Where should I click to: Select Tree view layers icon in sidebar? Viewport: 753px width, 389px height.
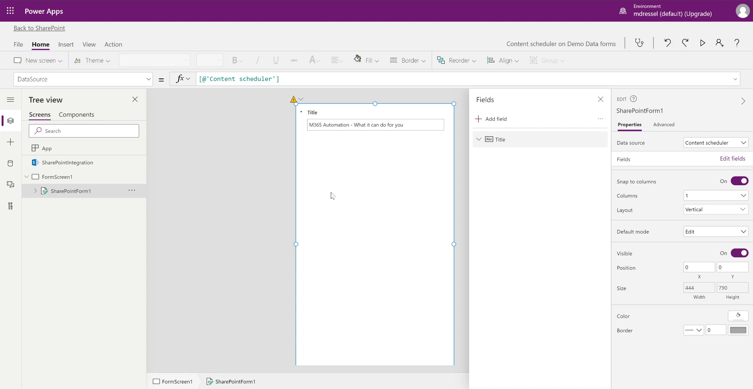tap(11, 121)
